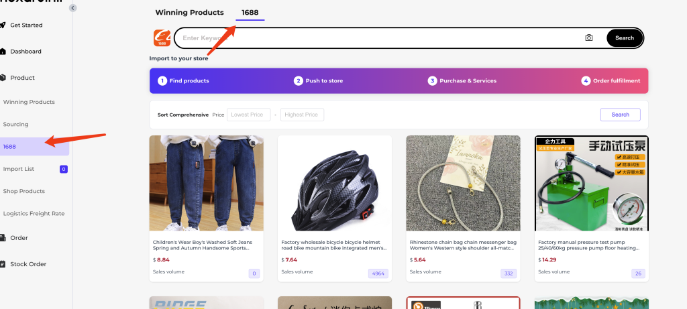
Task: Switch to the Winning Products tab
Action: [189, 13]
